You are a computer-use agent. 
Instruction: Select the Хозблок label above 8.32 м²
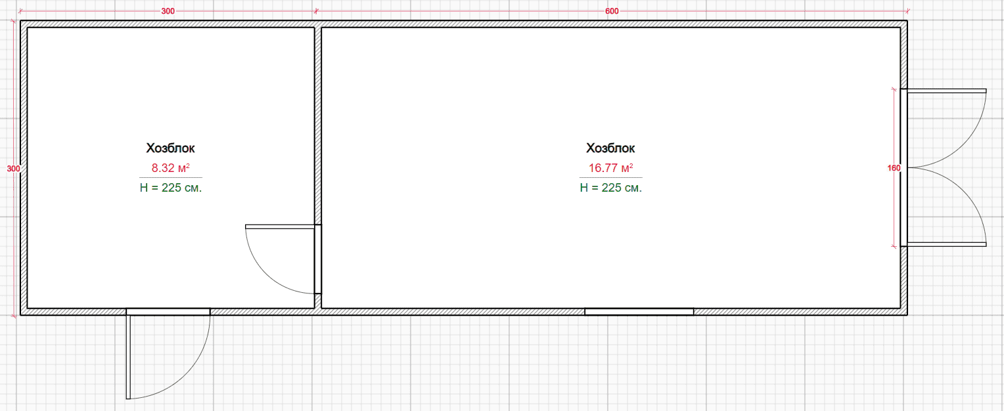pyautogui.click(x=170, y=148)
